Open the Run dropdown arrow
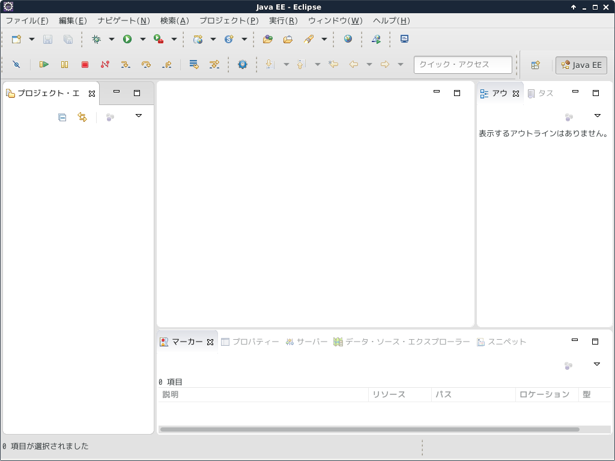This screenshot has width=615, height=461. [x=143, y=39]
